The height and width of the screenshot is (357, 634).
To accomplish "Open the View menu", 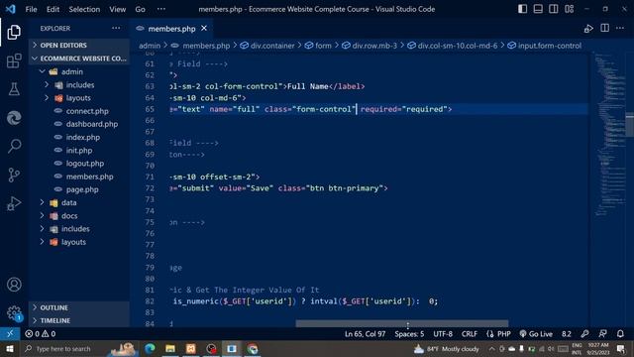I will [117, 9].
